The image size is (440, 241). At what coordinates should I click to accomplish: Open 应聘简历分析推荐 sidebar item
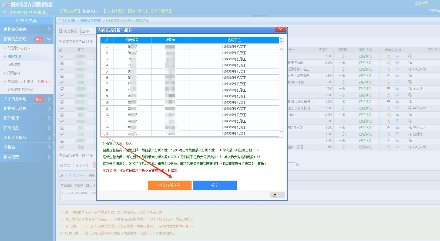(20, 81)
